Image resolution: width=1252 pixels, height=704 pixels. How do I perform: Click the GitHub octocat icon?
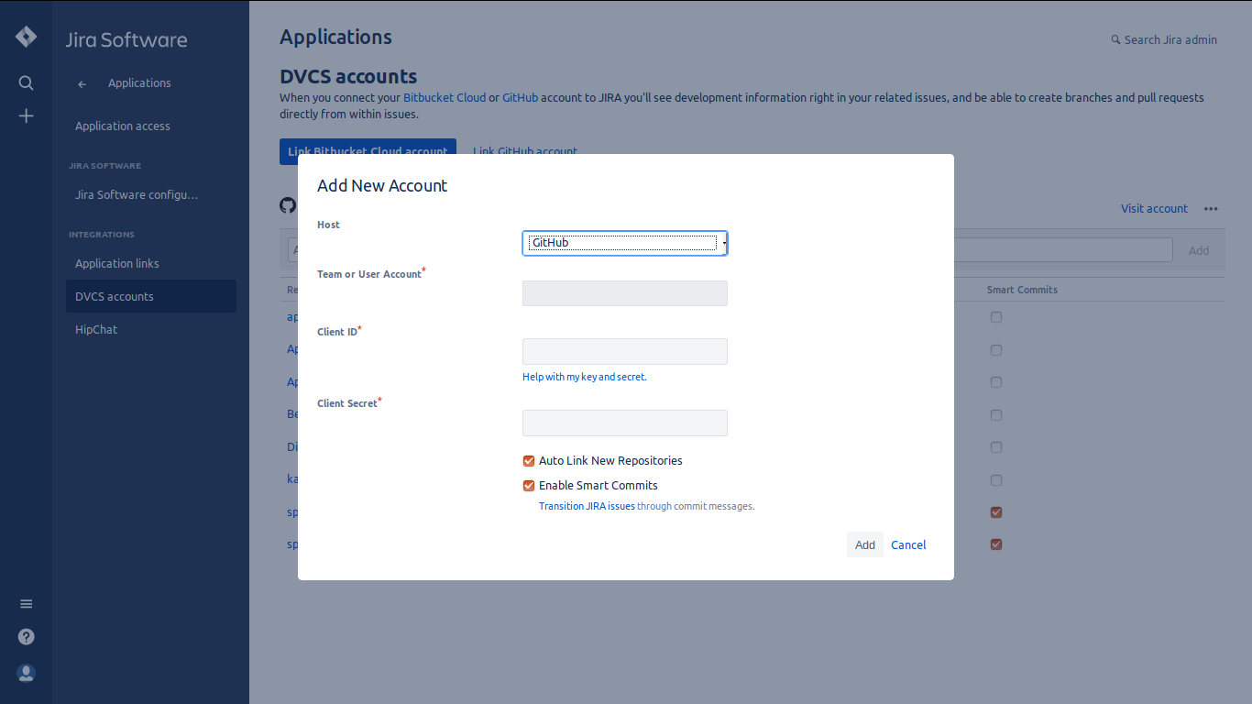(288, 205)
